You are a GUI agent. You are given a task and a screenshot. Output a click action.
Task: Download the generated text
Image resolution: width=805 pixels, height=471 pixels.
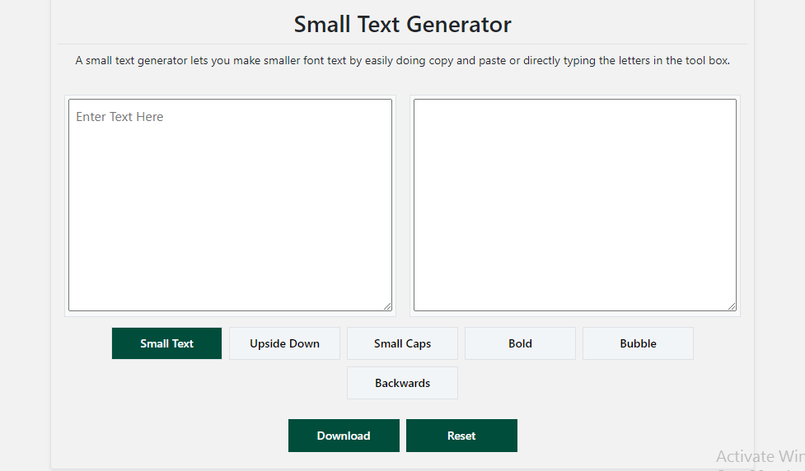344,436
